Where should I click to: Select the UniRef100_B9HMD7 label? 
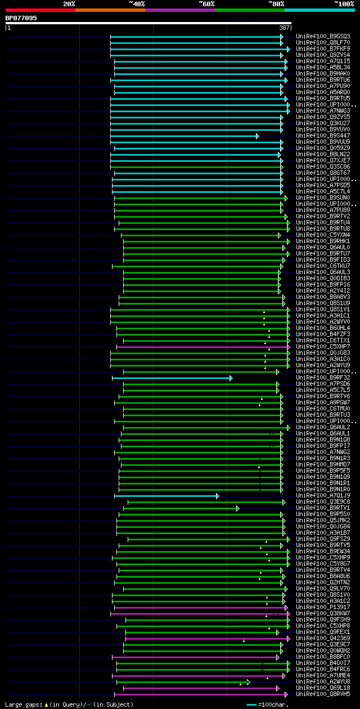click(x=323, y=464)
